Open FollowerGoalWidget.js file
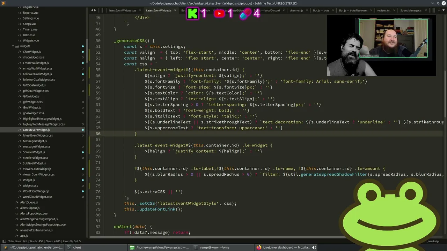The height and width of the screenshot is (251, 447). (37, 74)
